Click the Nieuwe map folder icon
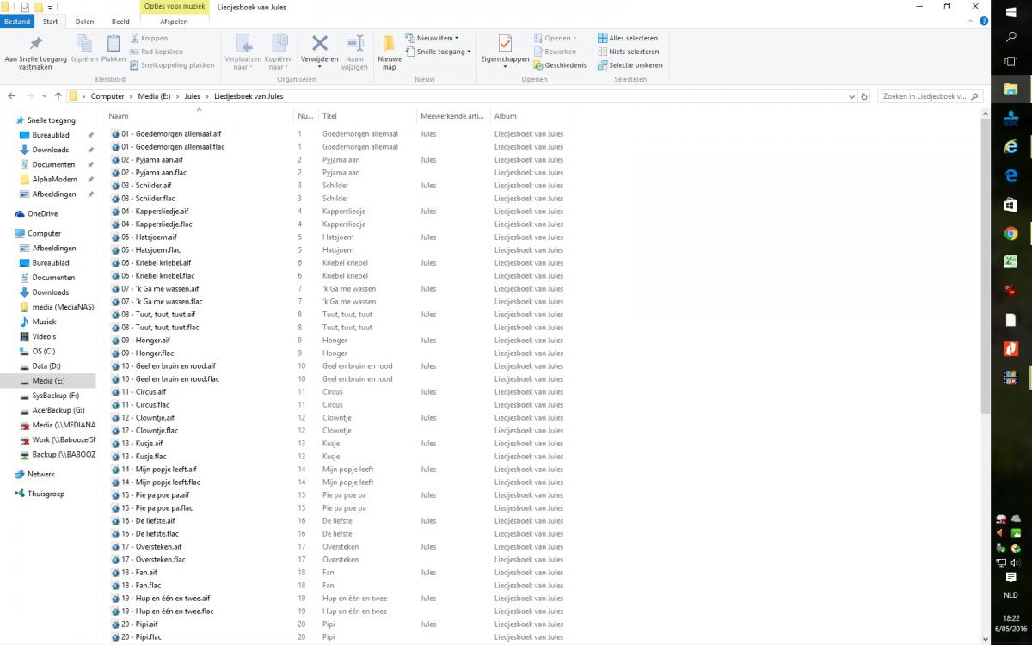This screenshot has width=1032, height=645. coord(389,45)
